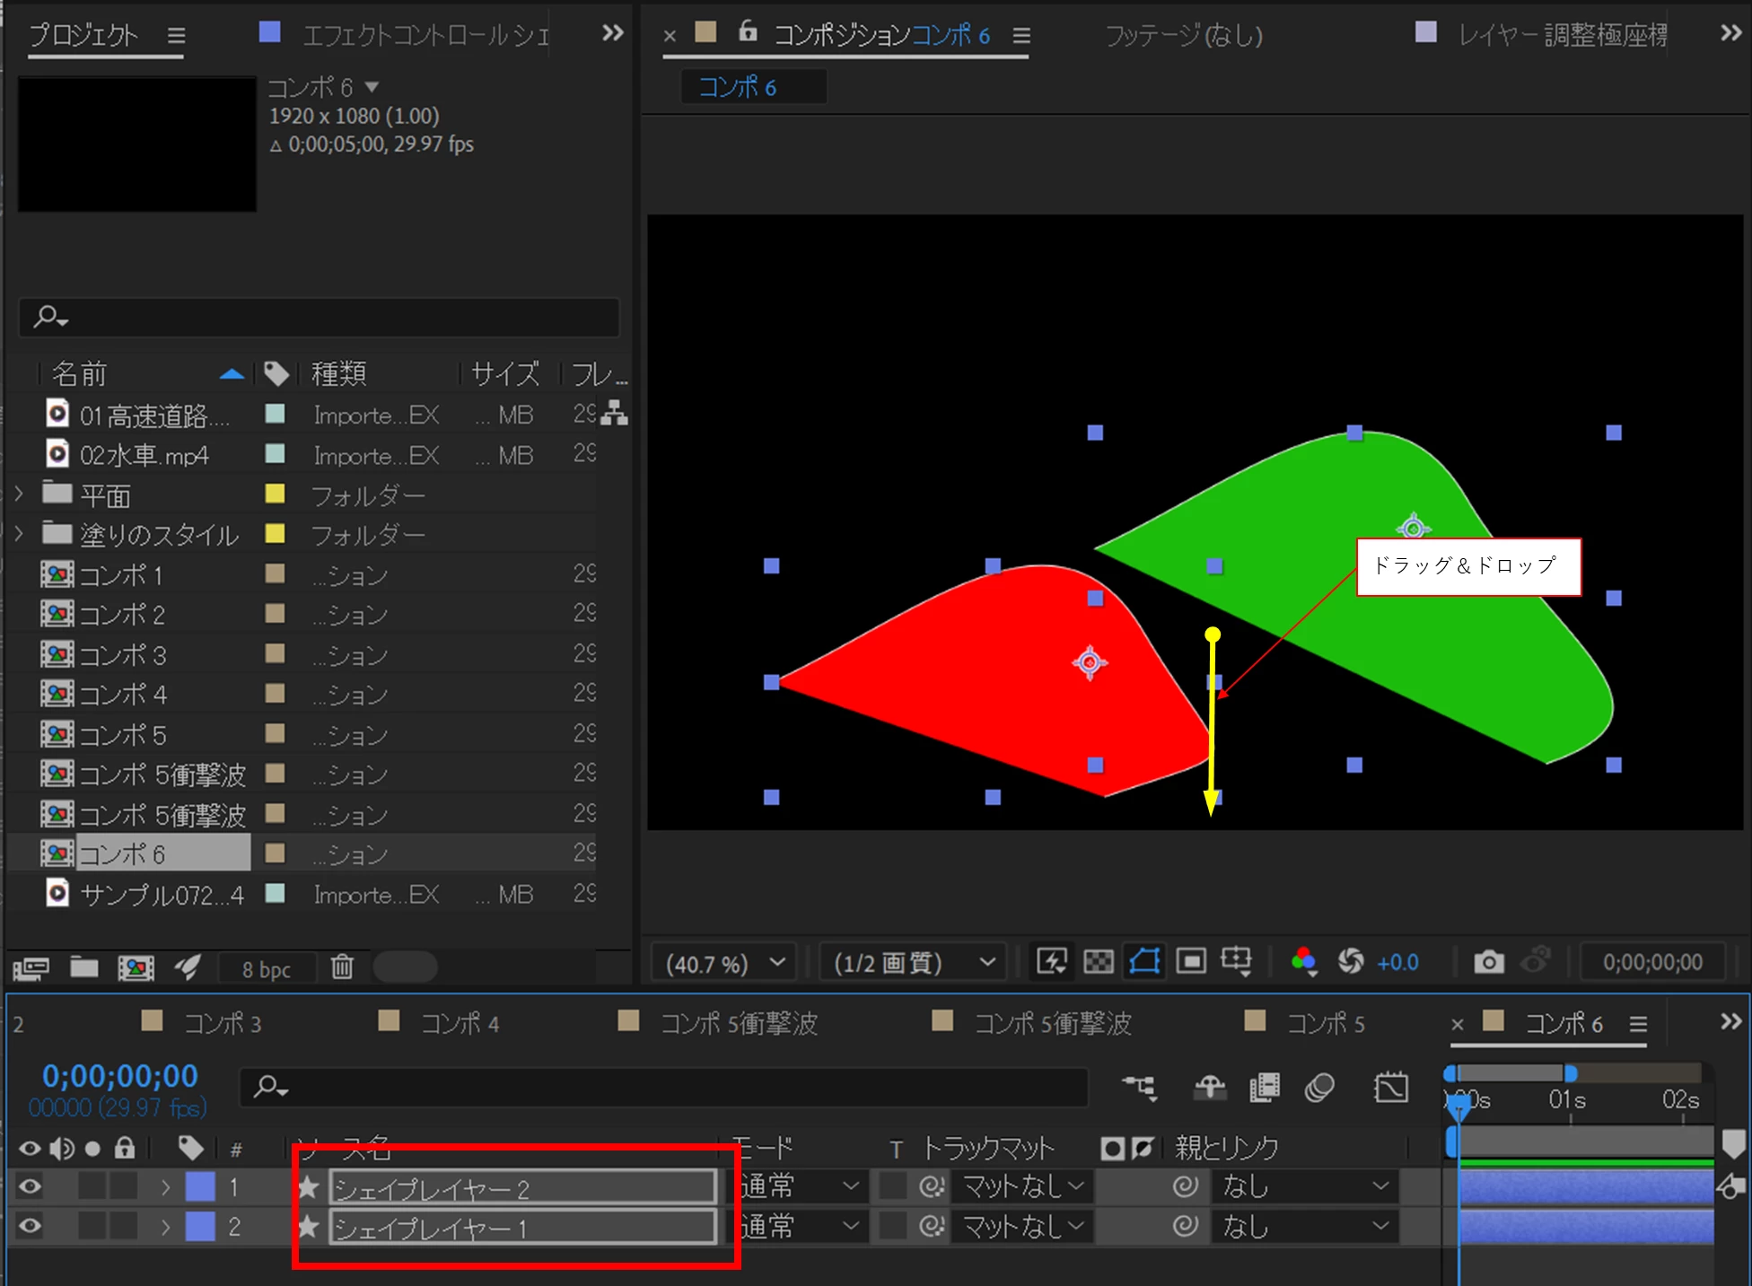Toggle the transparency grid icon

point(1099,962)
